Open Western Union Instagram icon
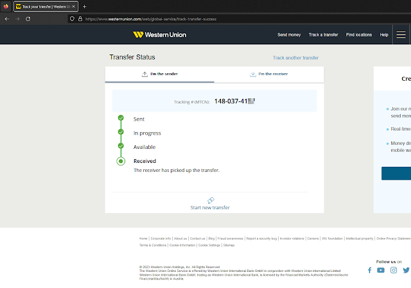 pos(394,270)
